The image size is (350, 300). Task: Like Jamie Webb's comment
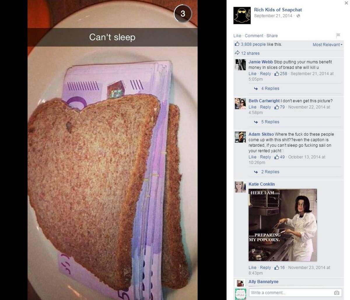(252, 74)
